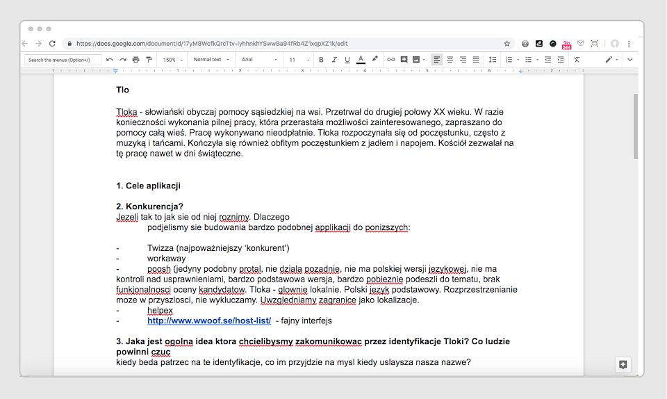Click the word 'helpex' in the list
The width and height of the screenshot is (667, 399).
[160, 311]
